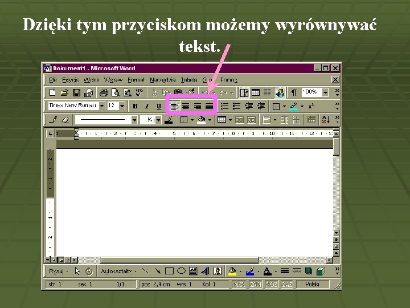The image size is (410, 308).
Task: Toggle Italic formatting
Action: pos(147,106)
